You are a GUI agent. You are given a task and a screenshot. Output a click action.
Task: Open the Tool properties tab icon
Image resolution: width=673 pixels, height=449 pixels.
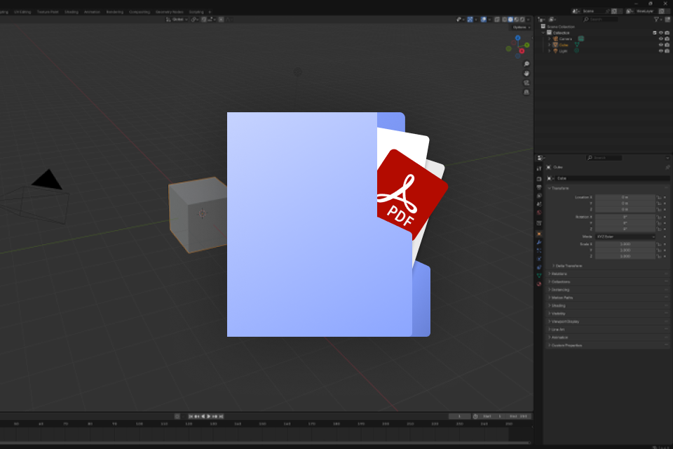[x=539, y=168]
